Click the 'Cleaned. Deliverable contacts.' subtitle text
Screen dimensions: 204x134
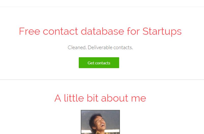tap(100, 47)
